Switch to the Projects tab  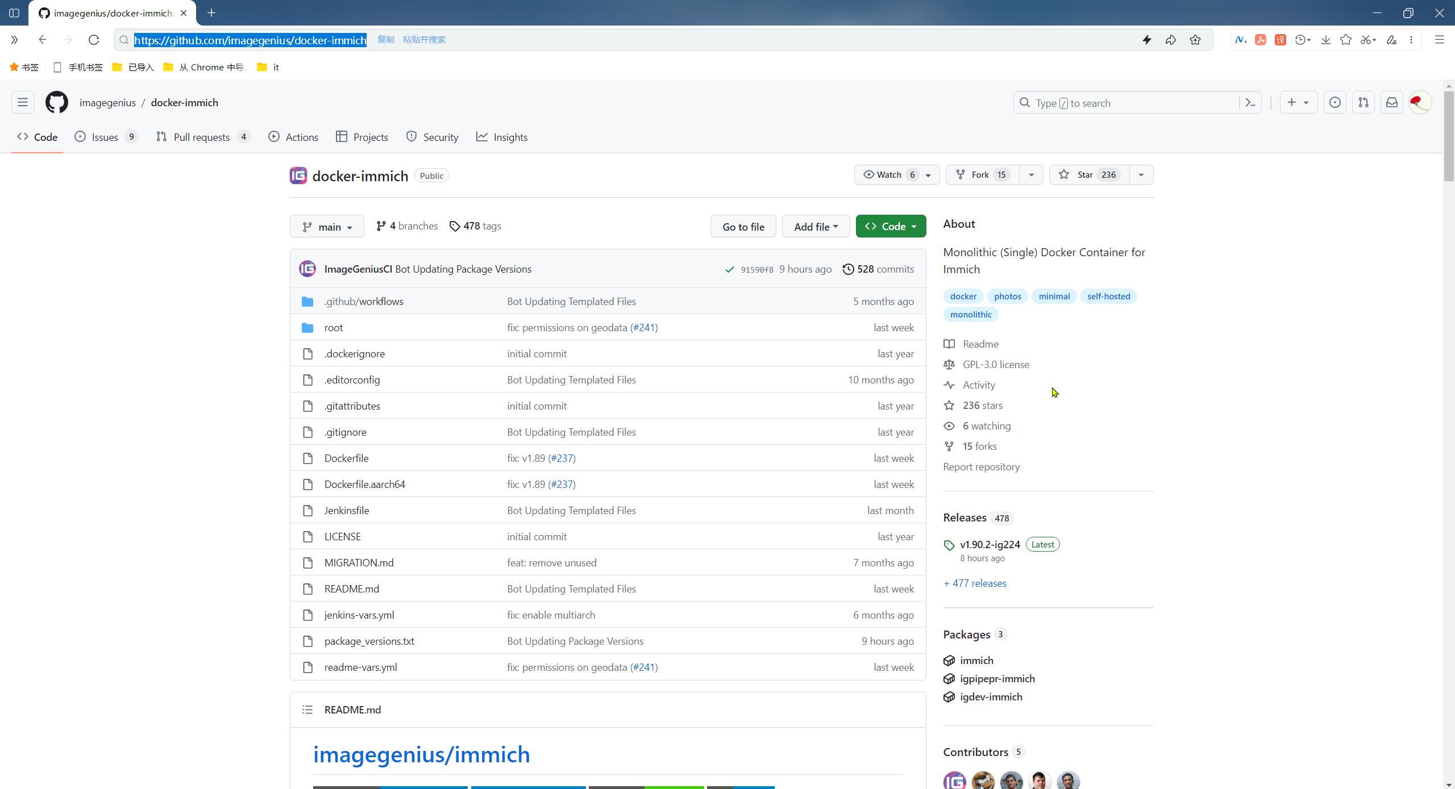point(362,137)
